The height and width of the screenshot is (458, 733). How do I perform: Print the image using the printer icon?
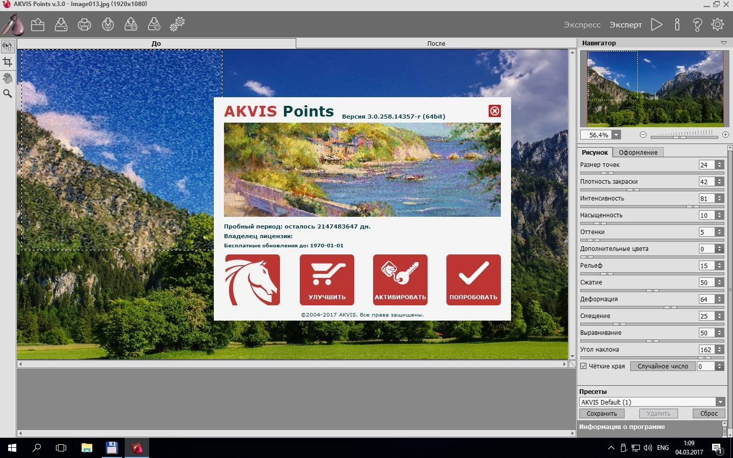pos(84,24)
